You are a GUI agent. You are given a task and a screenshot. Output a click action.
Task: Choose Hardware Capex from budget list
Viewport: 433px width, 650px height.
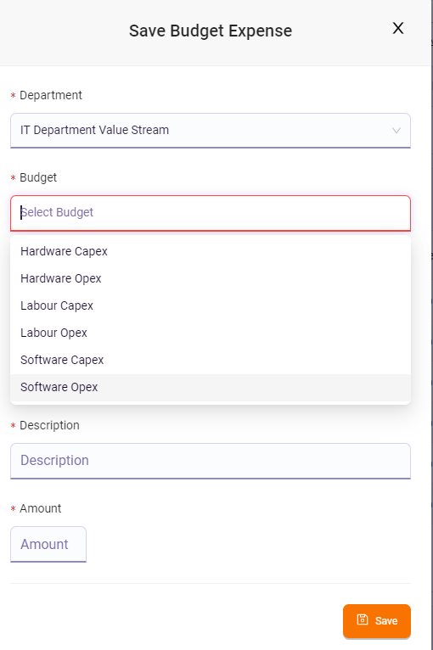[211, 251]
